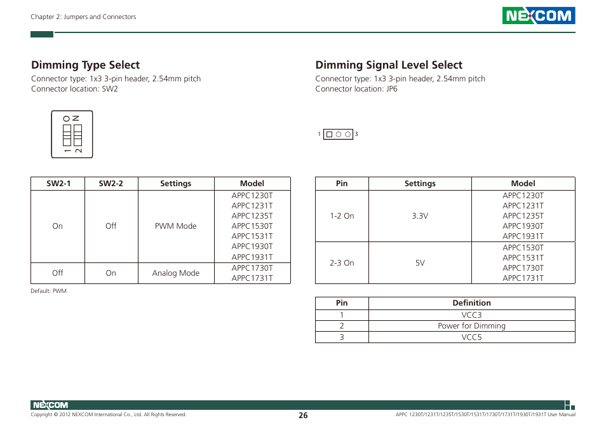Viewport: 606px width, 427px height.
Task: Click the "VCC5" definition cell
Action: (472, 337)
